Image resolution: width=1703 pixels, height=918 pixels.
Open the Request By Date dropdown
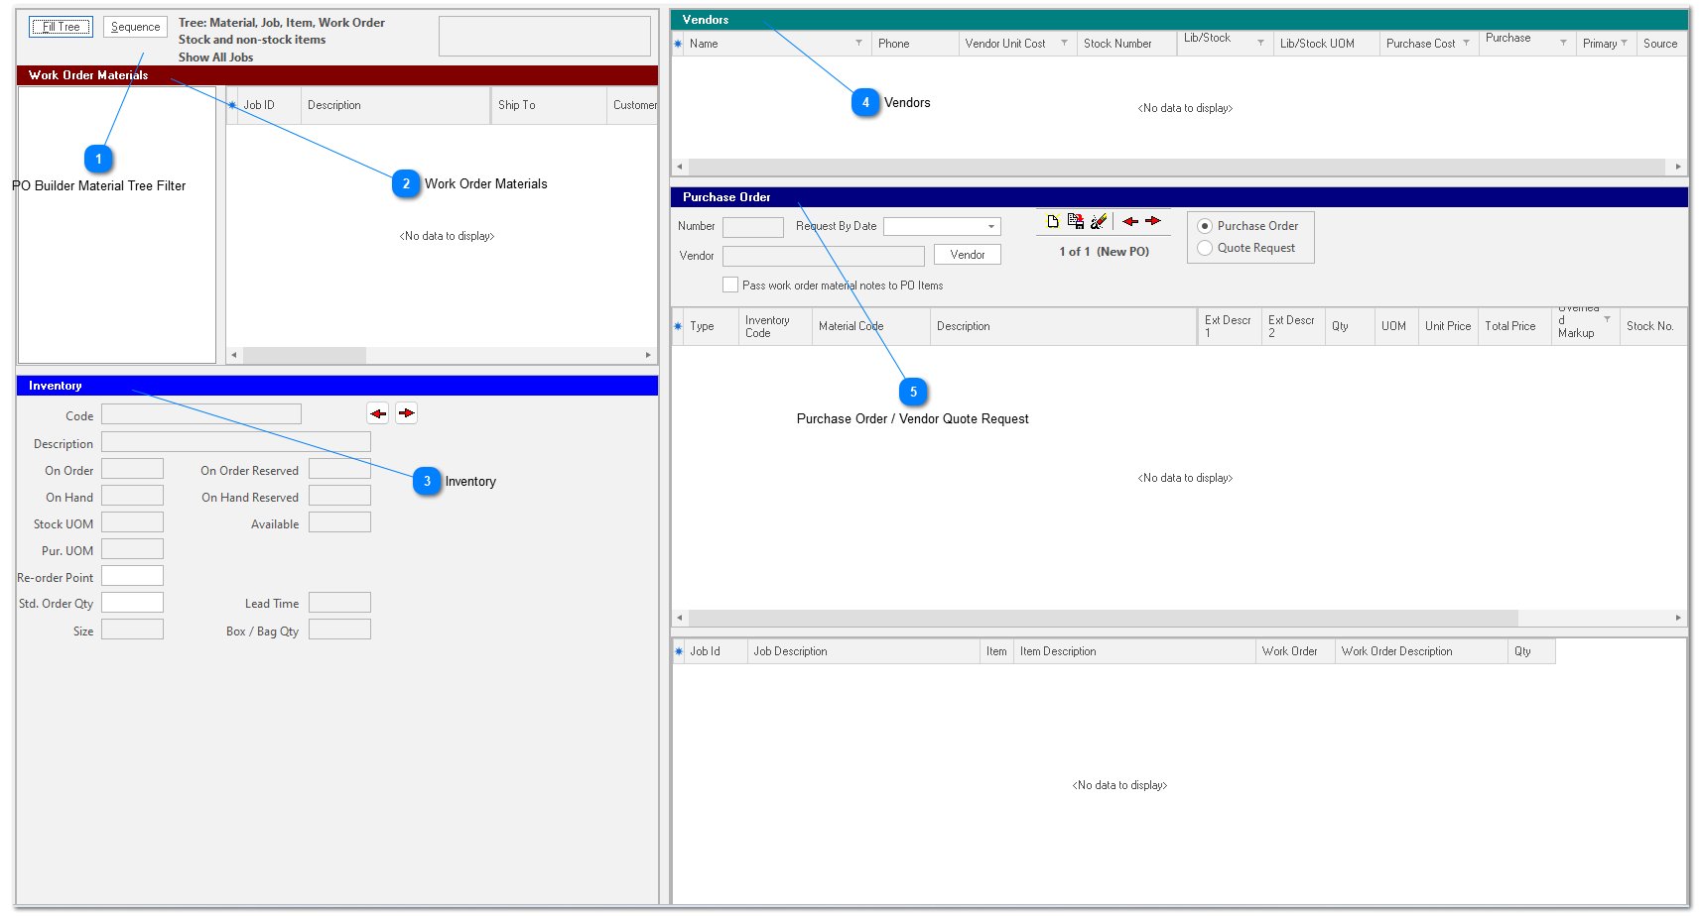(990, 226)
